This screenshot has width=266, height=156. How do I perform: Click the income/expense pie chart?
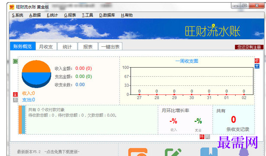click(36, 74)
